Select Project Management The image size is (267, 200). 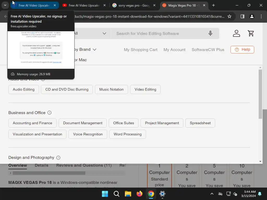tap(162, 123)
